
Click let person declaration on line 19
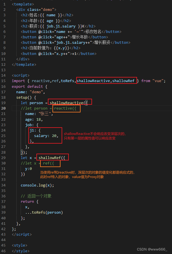pos(32,103)
